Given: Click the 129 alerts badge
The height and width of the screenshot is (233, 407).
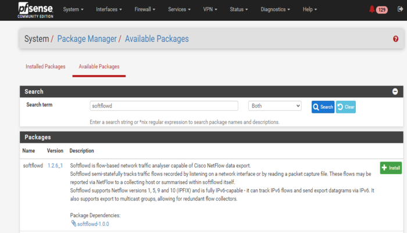Looking at the screenshot, I should pos(382,10).
